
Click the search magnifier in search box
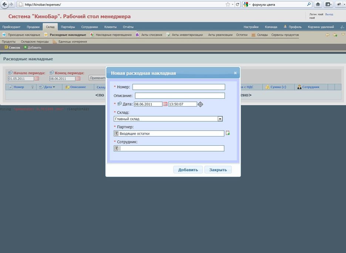point(309,4)
